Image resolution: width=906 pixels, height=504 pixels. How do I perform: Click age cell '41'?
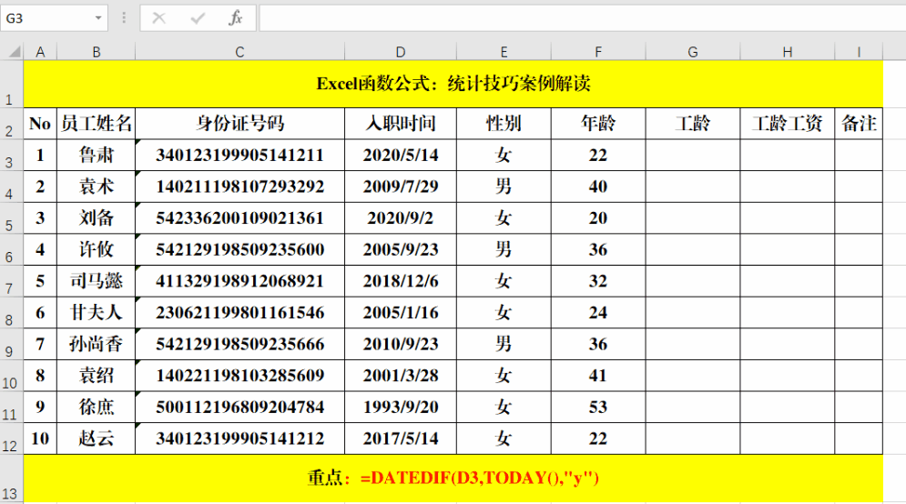click(x=598, y=375)
